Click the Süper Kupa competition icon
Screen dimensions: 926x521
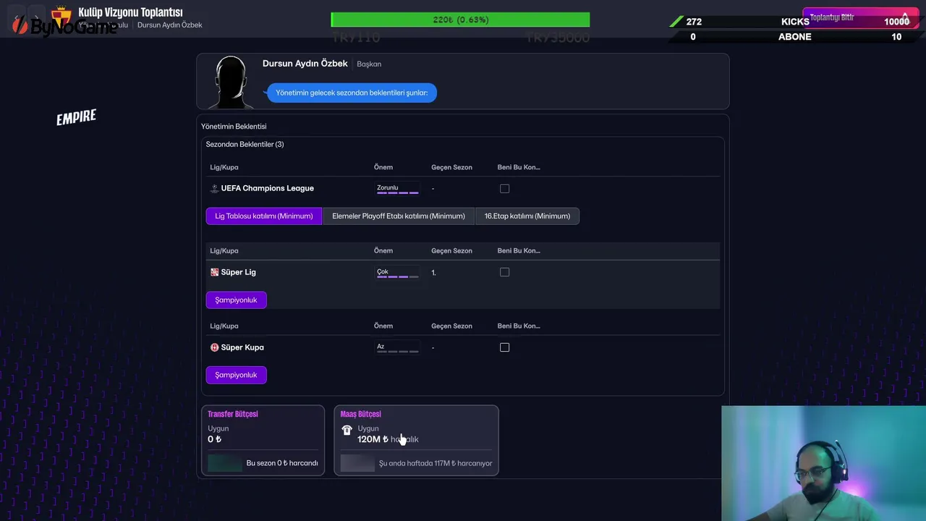[214, 347]
